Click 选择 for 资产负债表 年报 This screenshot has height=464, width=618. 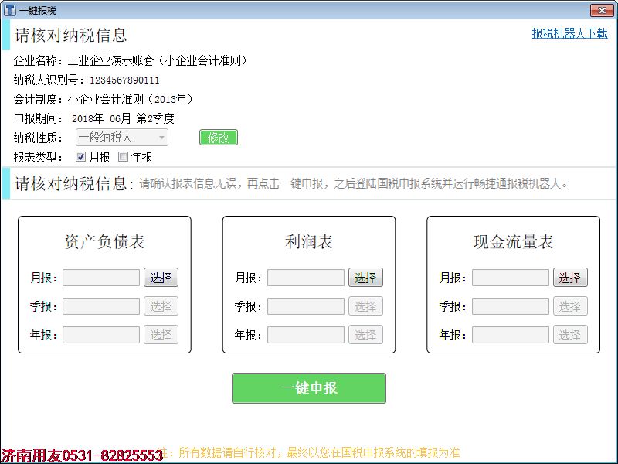coord(161,335)
